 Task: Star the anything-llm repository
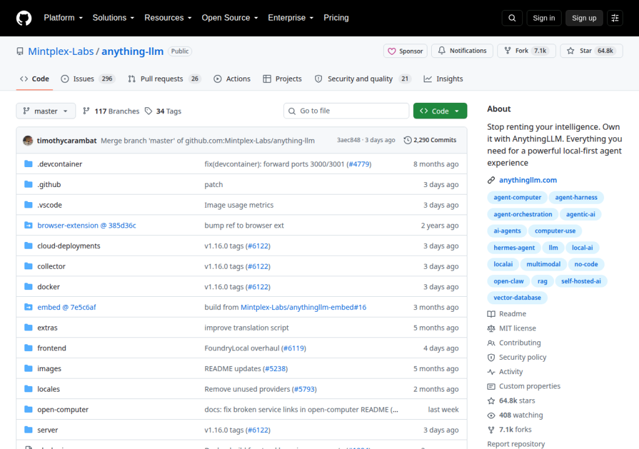click(x=592, y=51)
